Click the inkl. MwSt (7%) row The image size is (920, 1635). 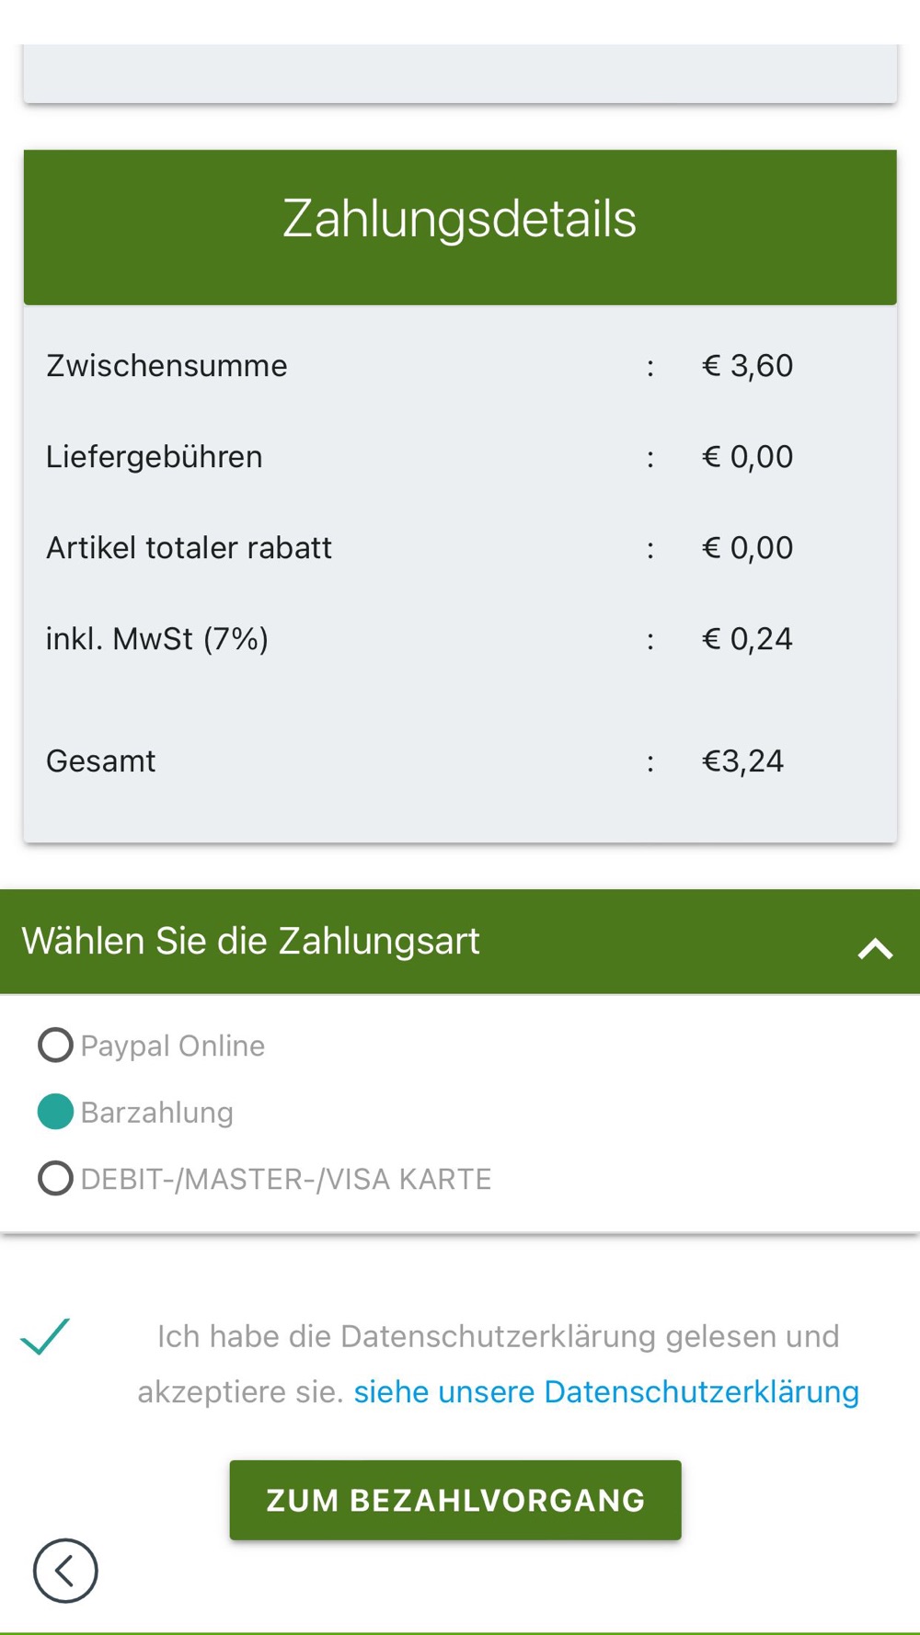pyautogui.click(x=460, y=638)
